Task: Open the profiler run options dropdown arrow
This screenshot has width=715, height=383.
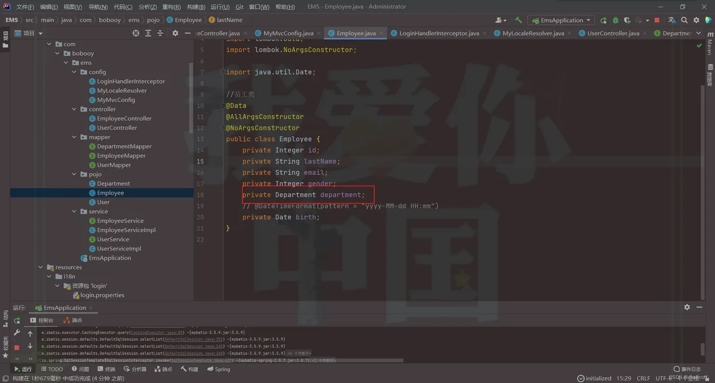Action: tap(647, 20)
